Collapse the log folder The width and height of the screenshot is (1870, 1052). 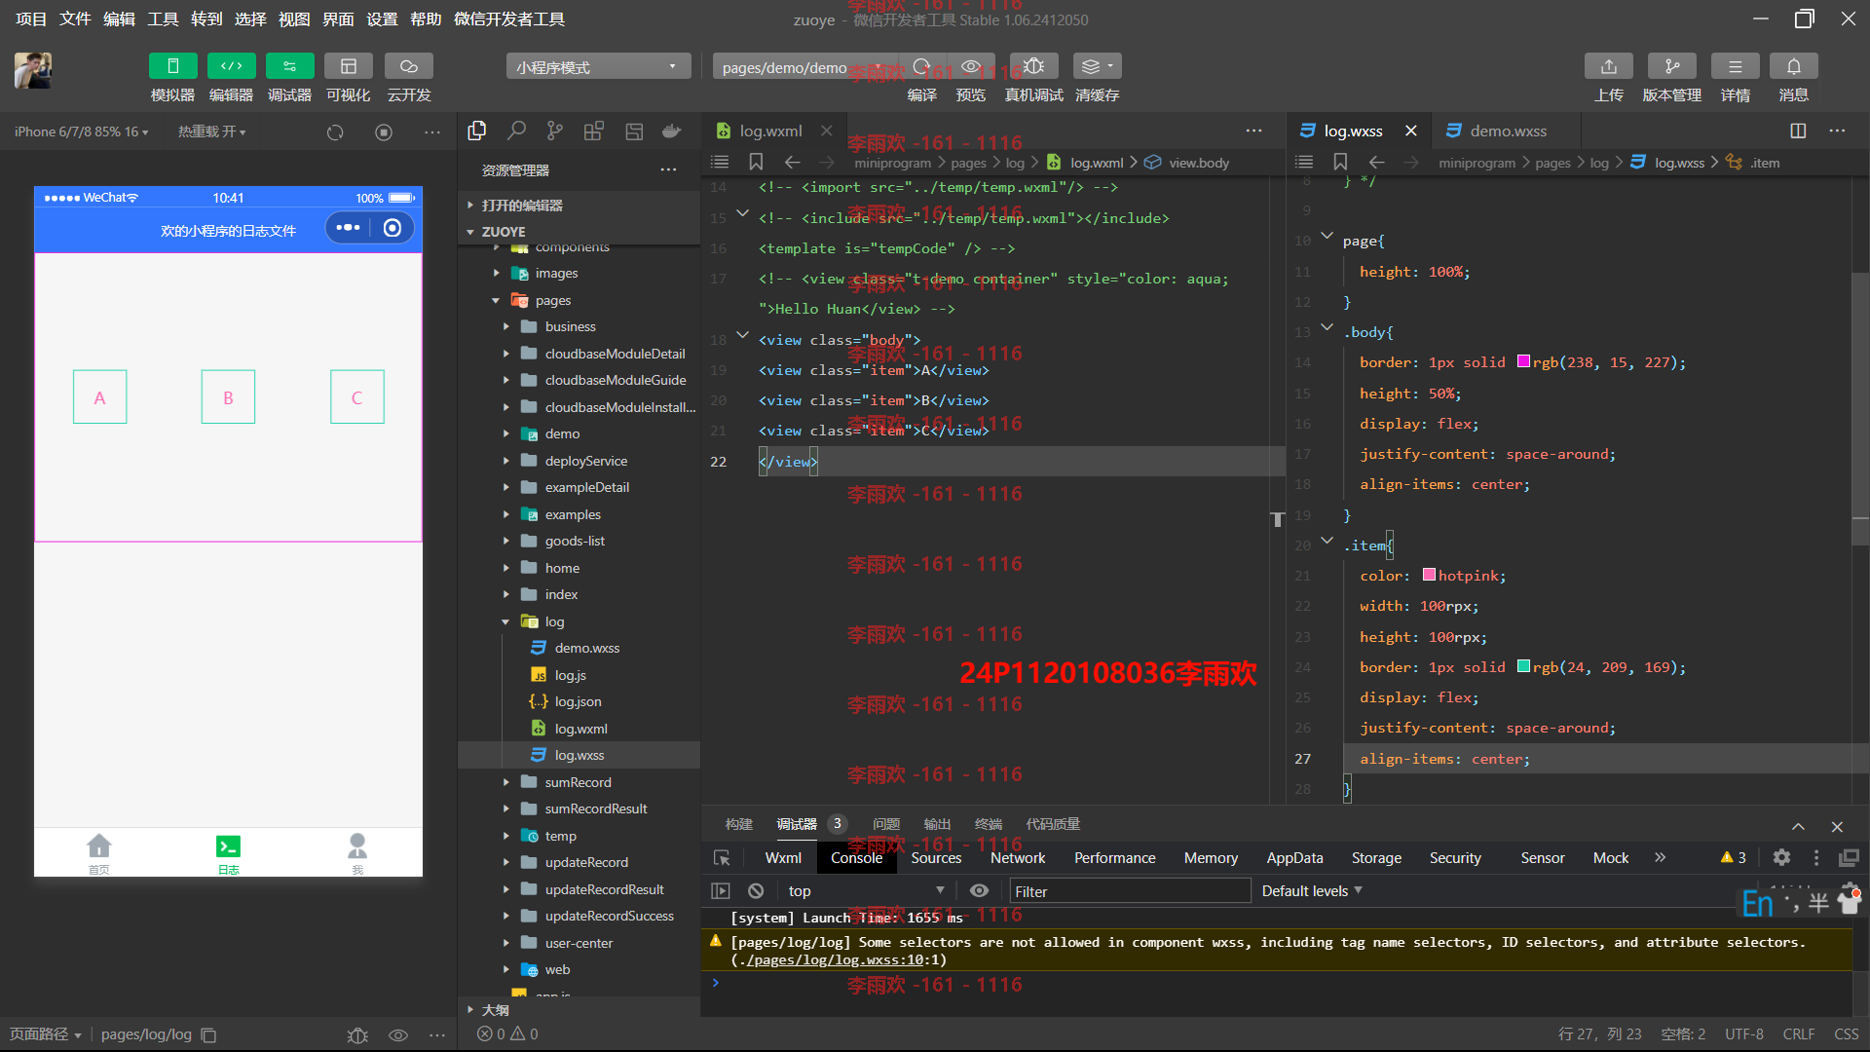tap(505, 621)
